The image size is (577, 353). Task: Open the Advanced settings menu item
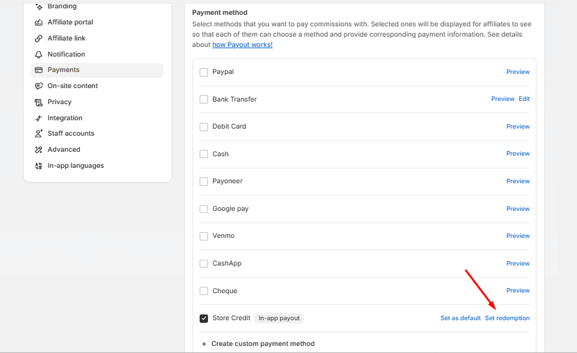point(64,150)
